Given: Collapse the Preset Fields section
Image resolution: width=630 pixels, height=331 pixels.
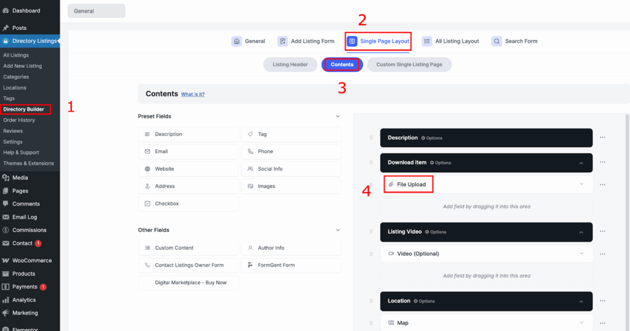Looking at the screenshot, I should pos(337,116).
